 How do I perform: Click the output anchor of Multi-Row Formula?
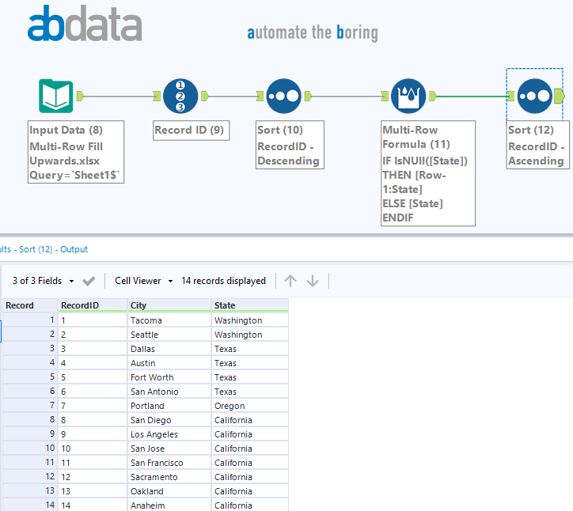[433, 96]
